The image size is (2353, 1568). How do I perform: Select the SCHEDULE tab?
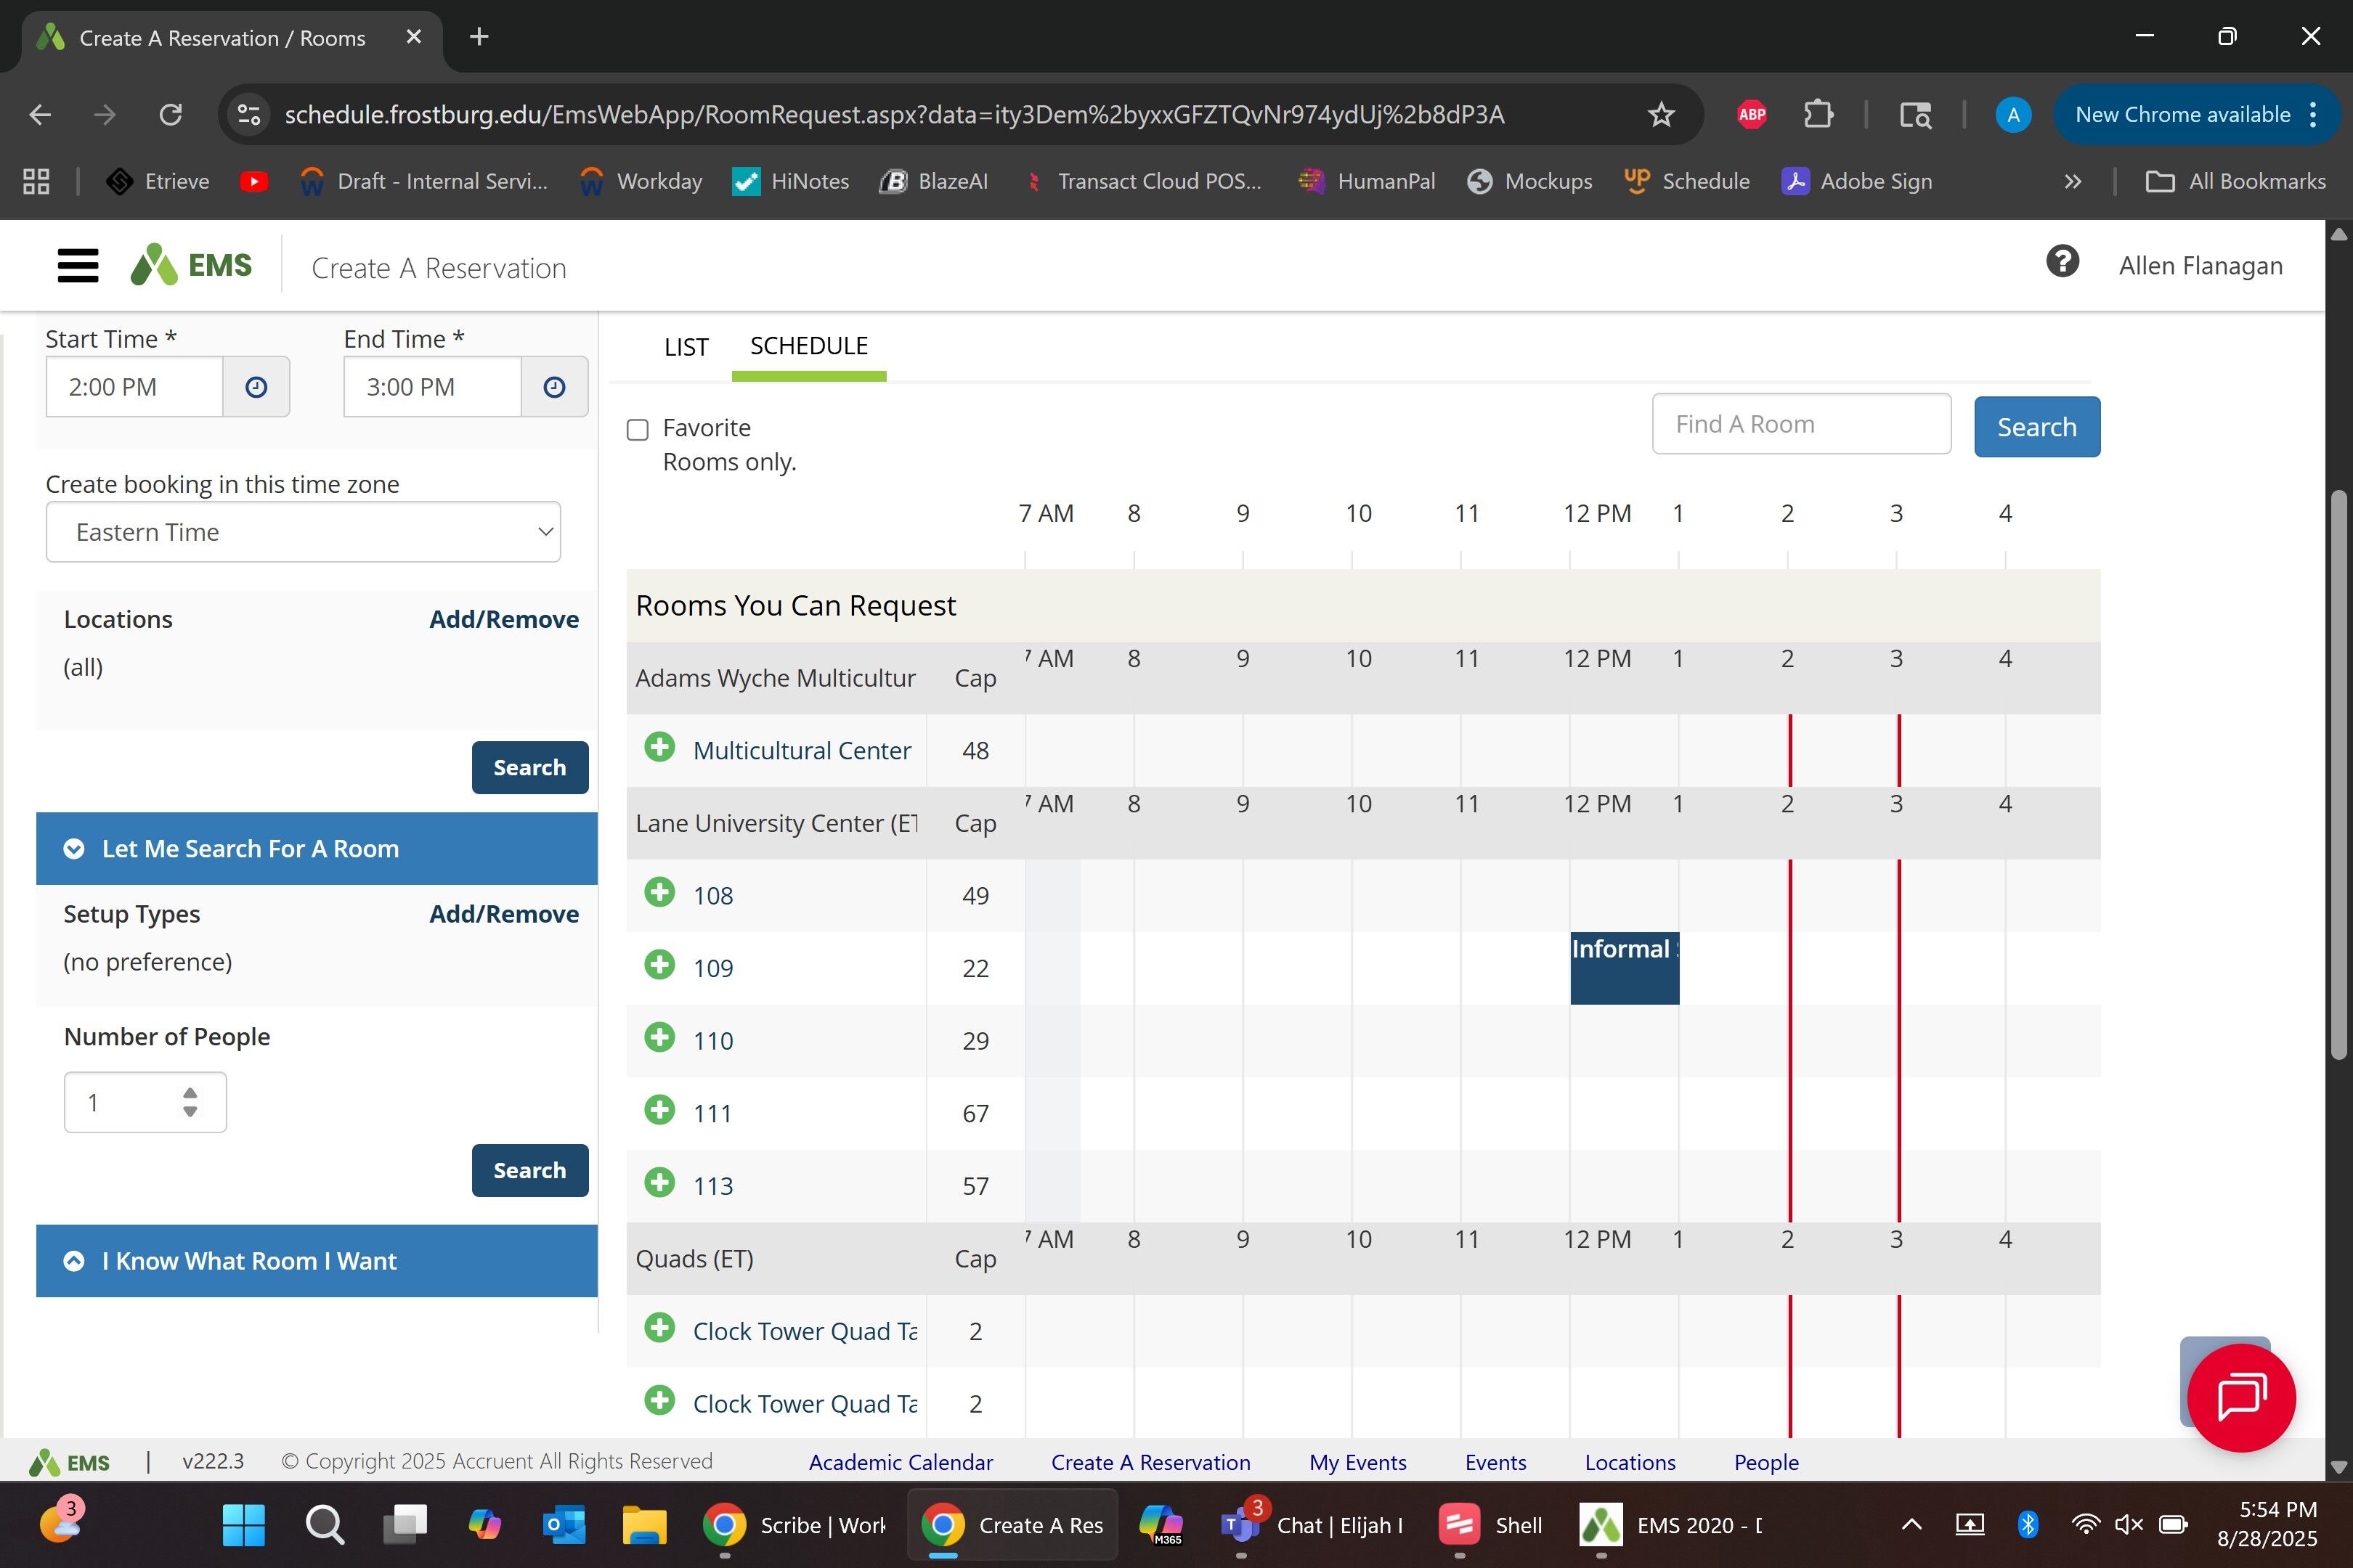pyautogui.click(x=808, y=346)
